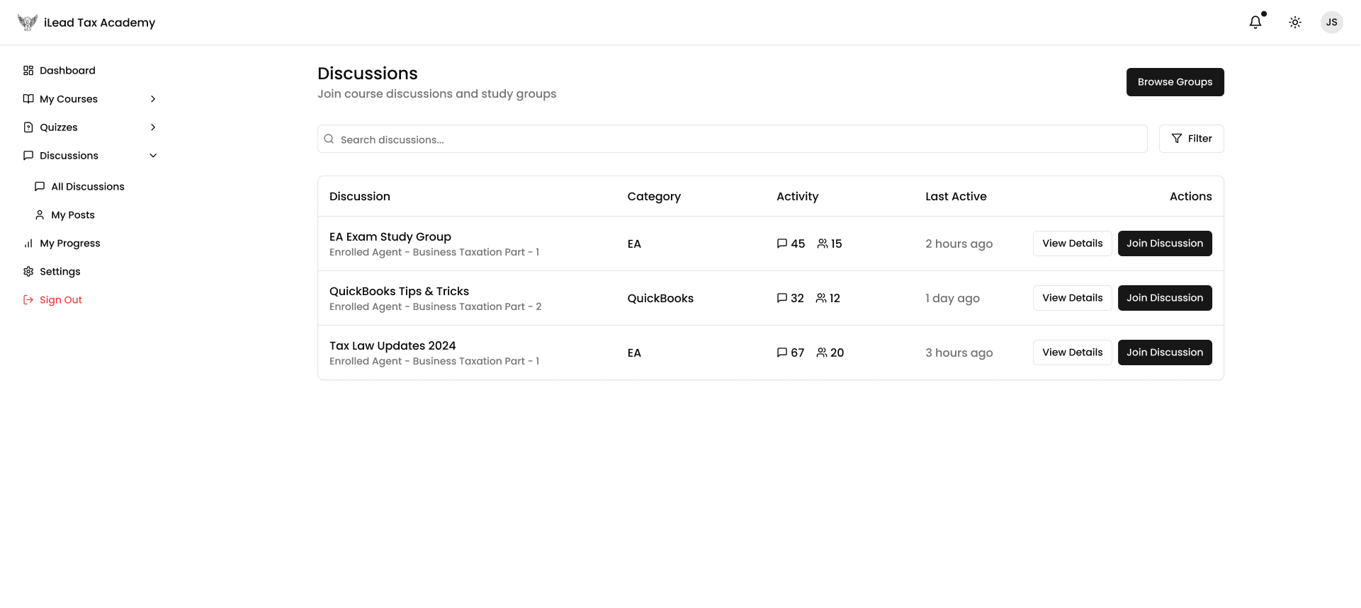Collapse the Discussions submenu chevron

[x=153, y=156]
